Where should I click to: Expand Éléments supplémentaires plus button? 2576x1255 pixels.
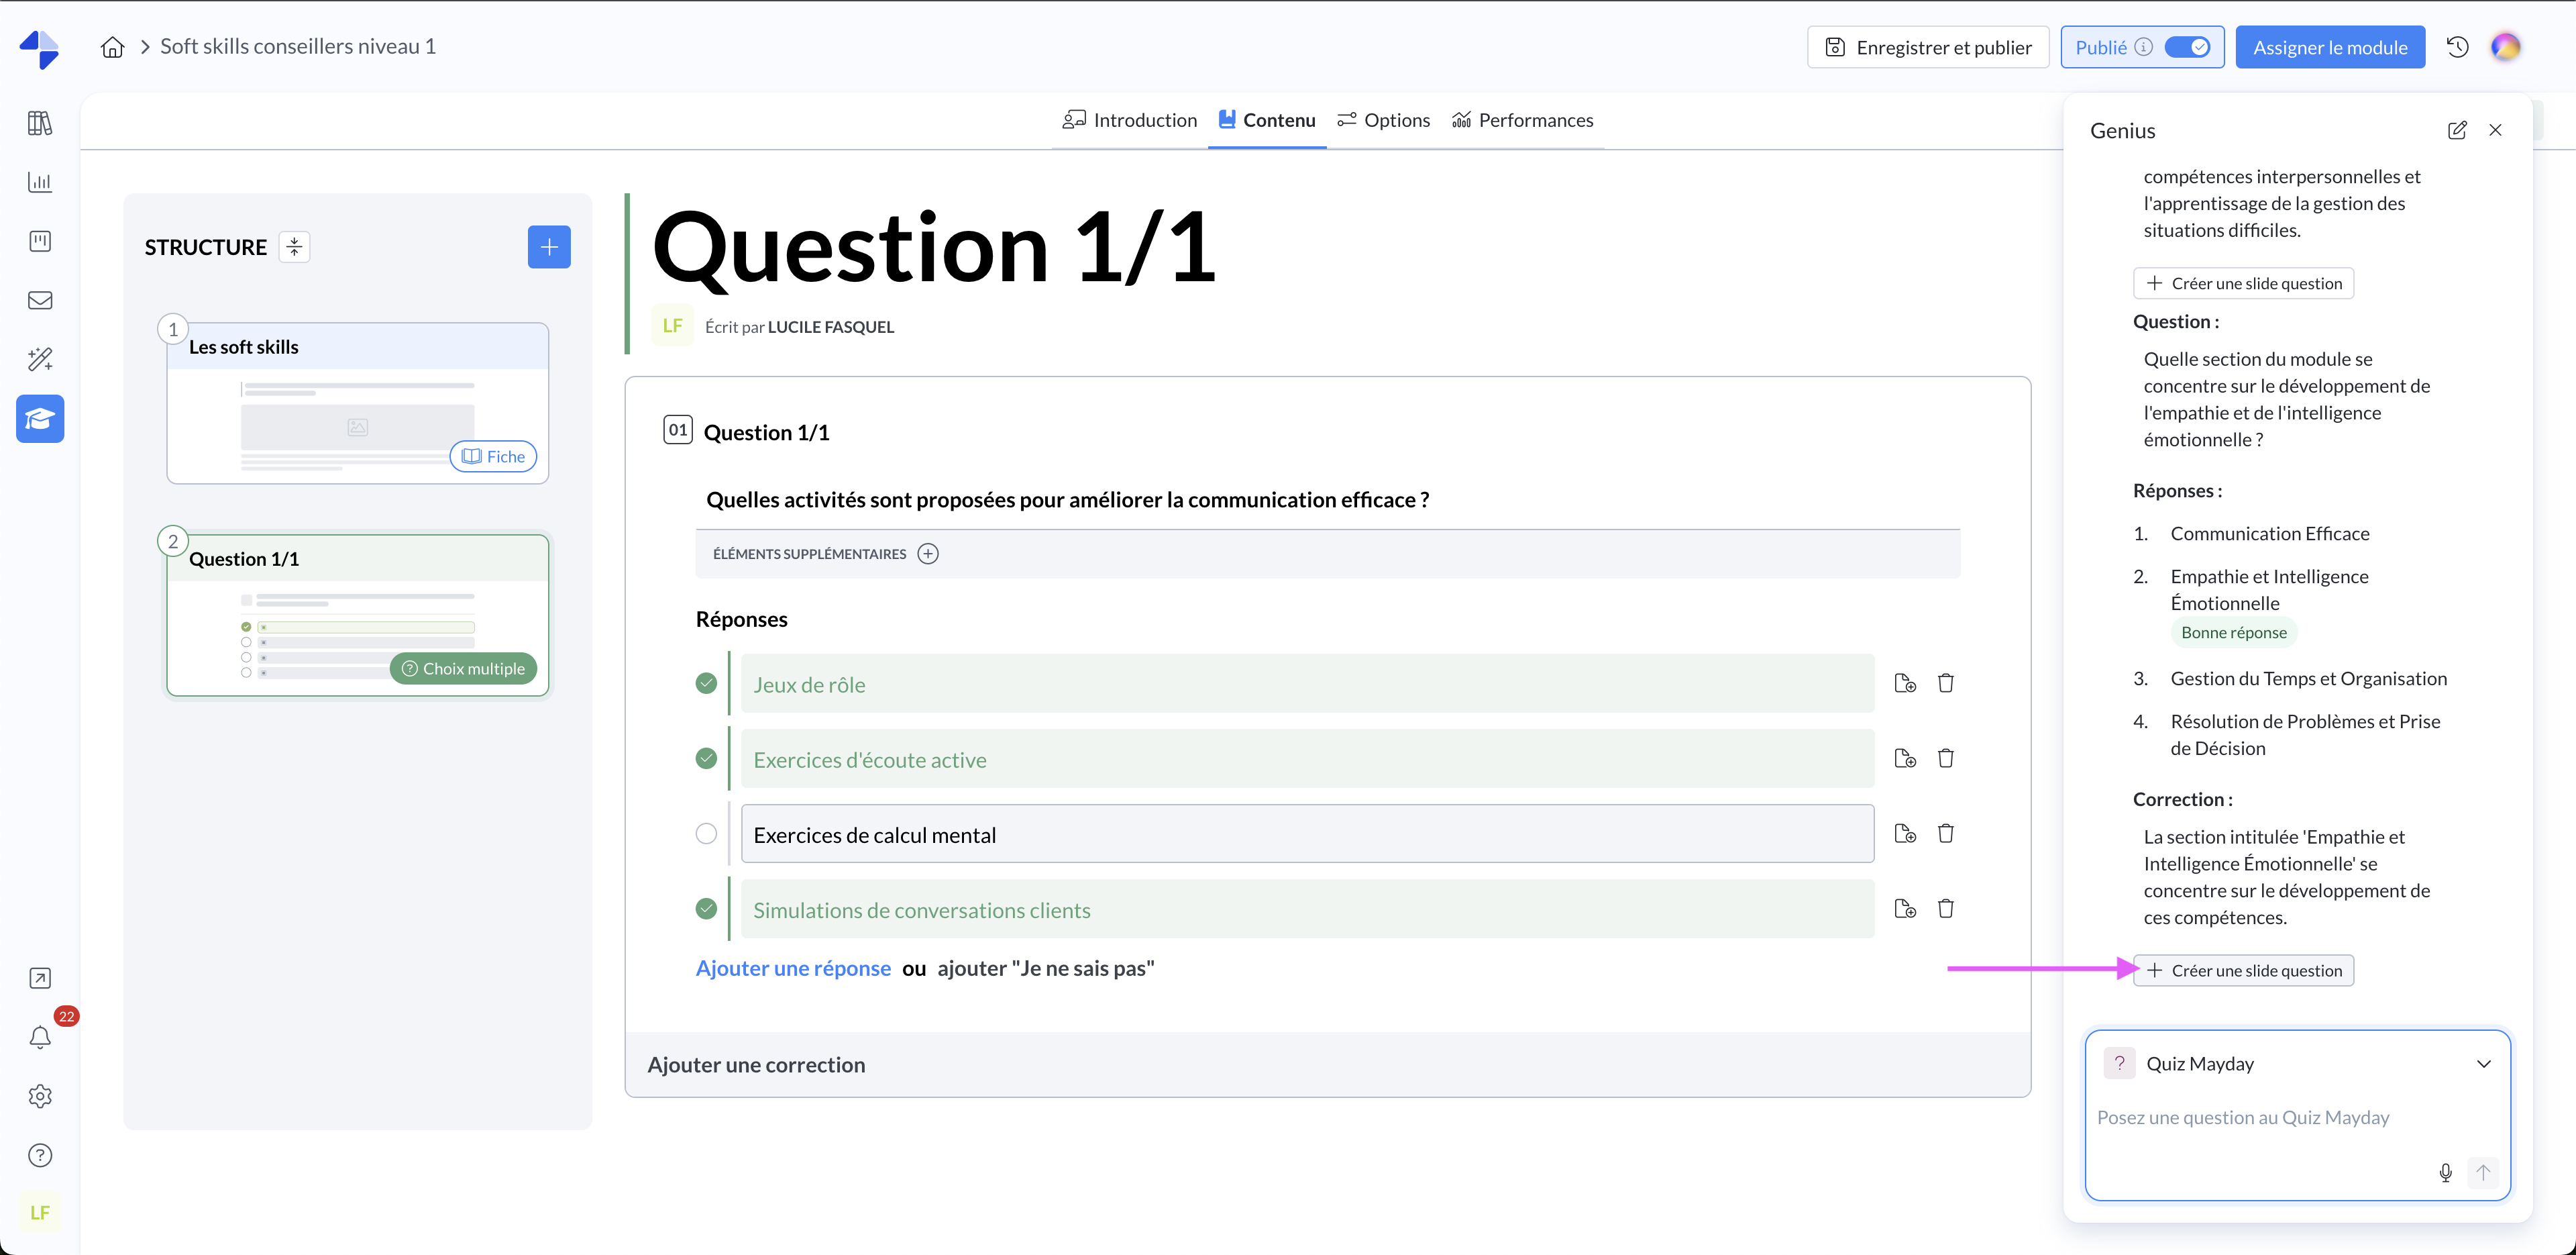pos(928,554)
